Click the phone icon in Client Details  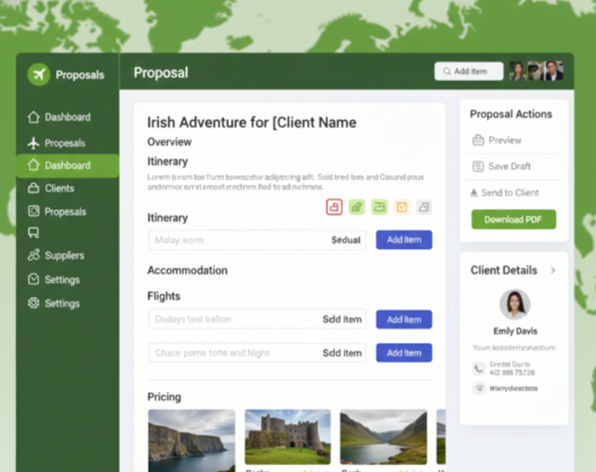[478, 368]
